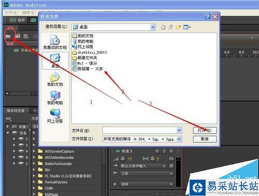
Task: Arm track 3 for record with R
Action: [x=171, y=151]
